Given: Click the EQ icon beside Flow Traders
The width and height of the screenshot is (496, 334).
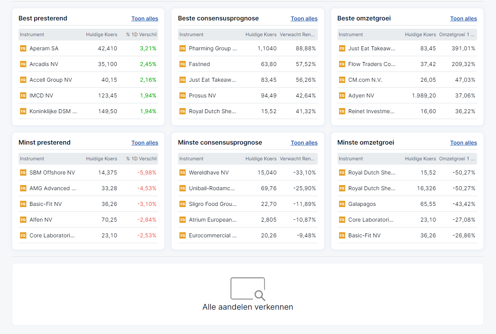Looking at the screenshot, I should coord(342,64).
